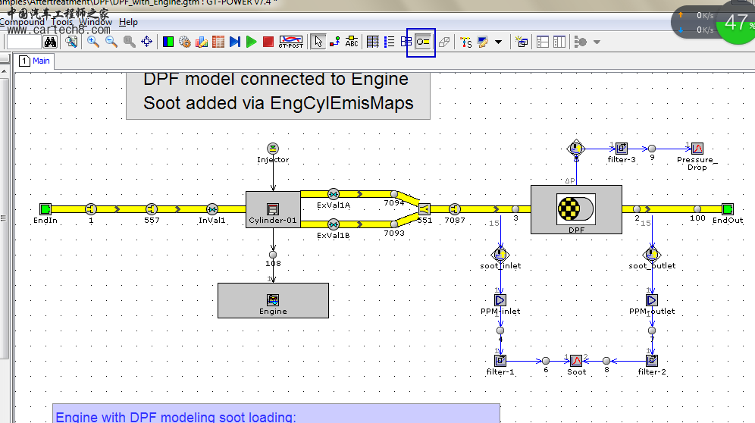The height and width of the screenshot is (423, 755).
Task: Open the bar-chart plot setup icon
Action: pyautogui.click(x=202, y=42)
